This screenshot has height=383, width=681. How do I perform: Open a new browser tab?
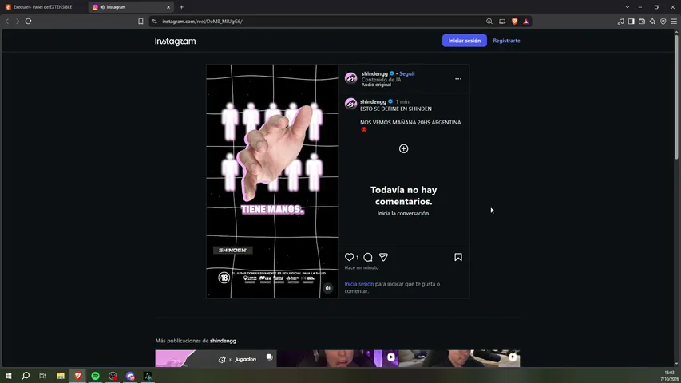click(181, 7)
